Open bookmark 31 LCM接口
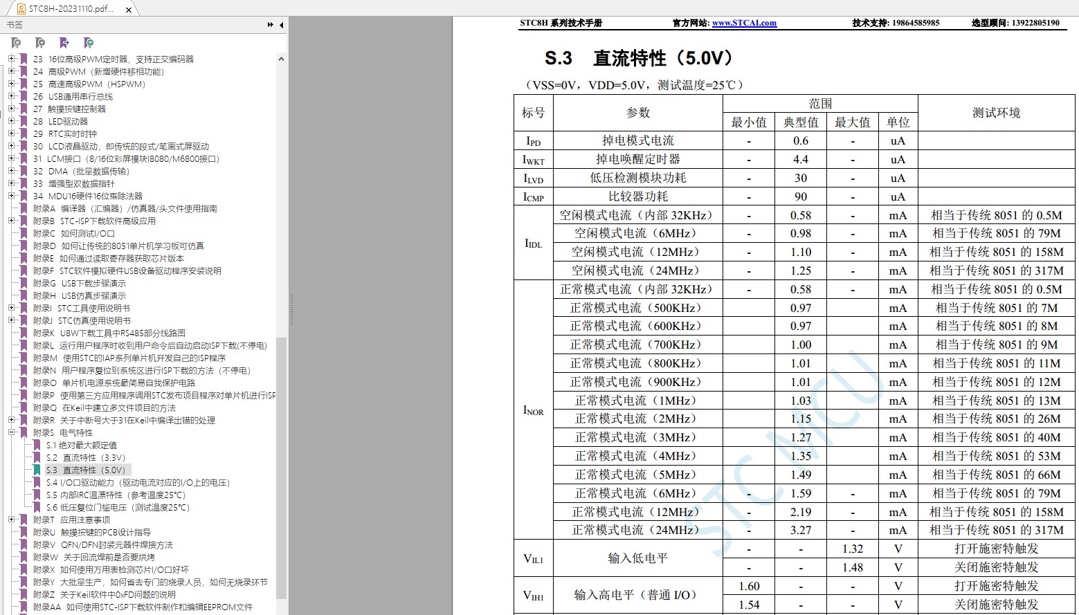This screenshot has width=1079, height=615. (x=126, y=158)
